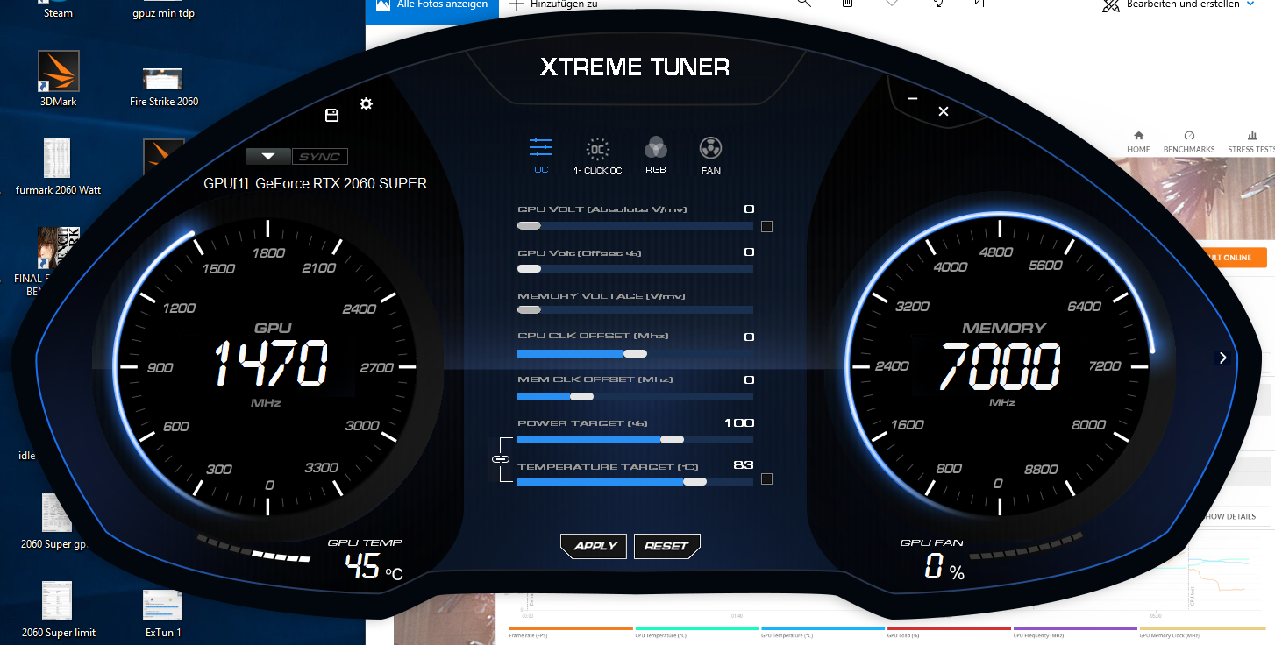
Task: Click the idle desktop item label
Action: 27,455
